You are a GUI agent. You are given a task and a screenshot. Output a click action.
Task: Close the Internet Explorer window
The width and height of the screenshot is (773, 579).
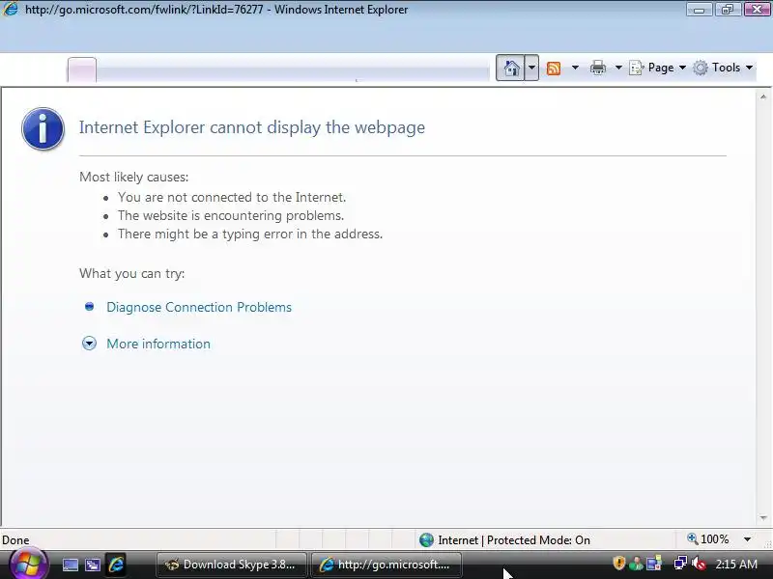[758, 10]
